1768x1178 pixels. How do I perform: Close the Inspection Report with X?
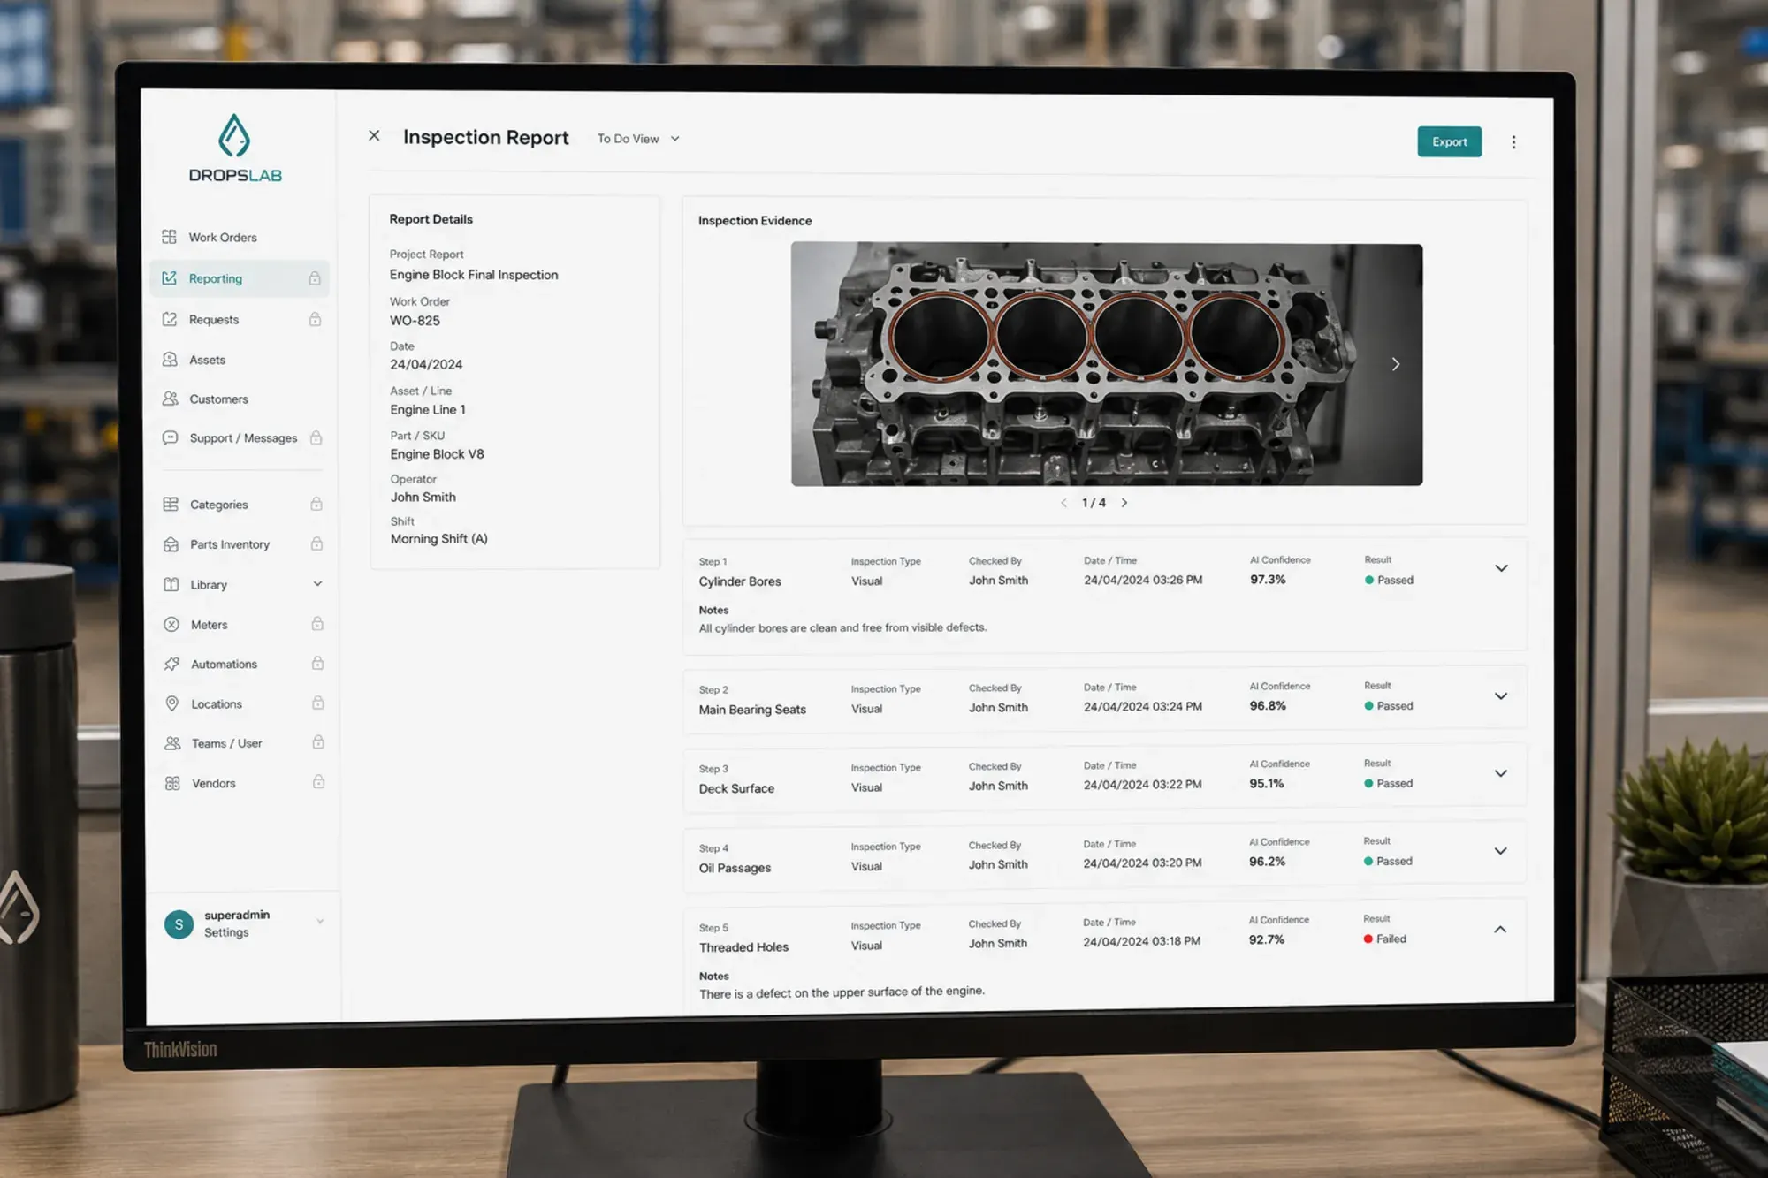click(374, 135)
